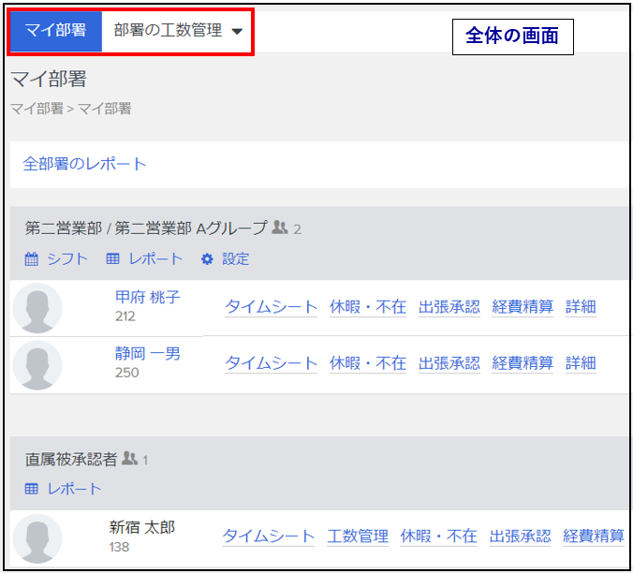
Task: Select the マイ部署 tab
Action: point(55,31)
